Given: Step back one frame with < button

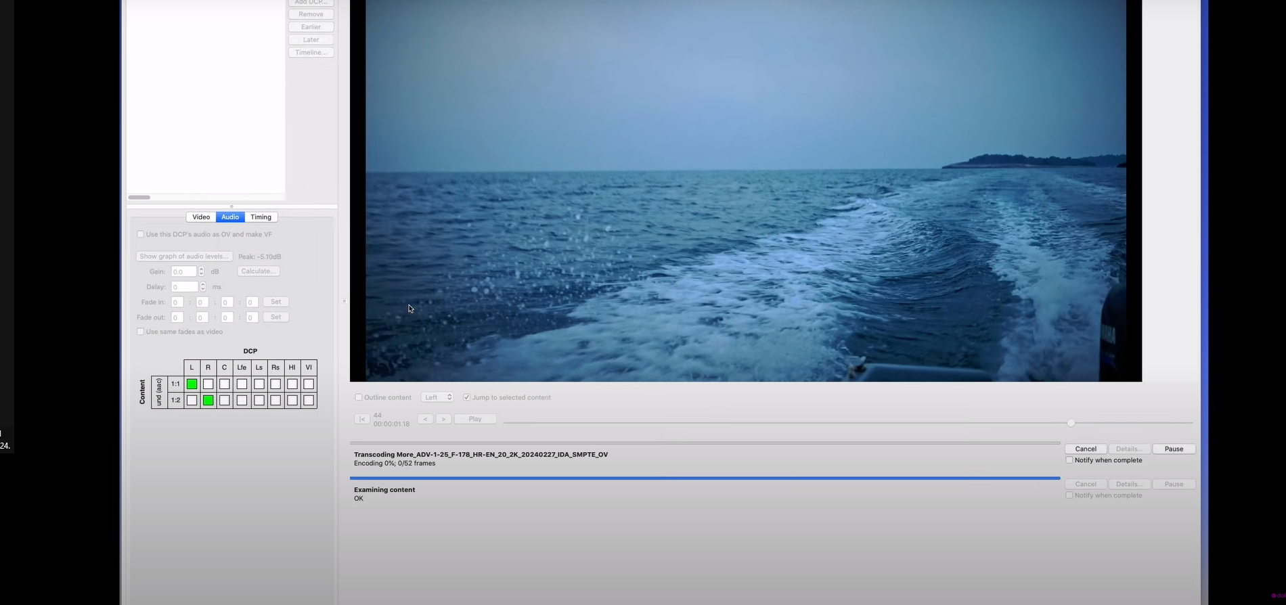Looking at the screenshot, I should [425, 419].
